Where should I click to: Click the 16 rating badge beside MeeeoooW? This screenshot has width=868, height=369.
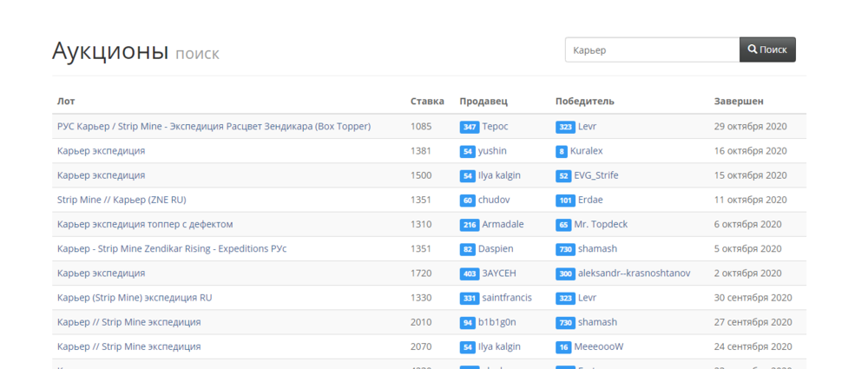(563, 346)
